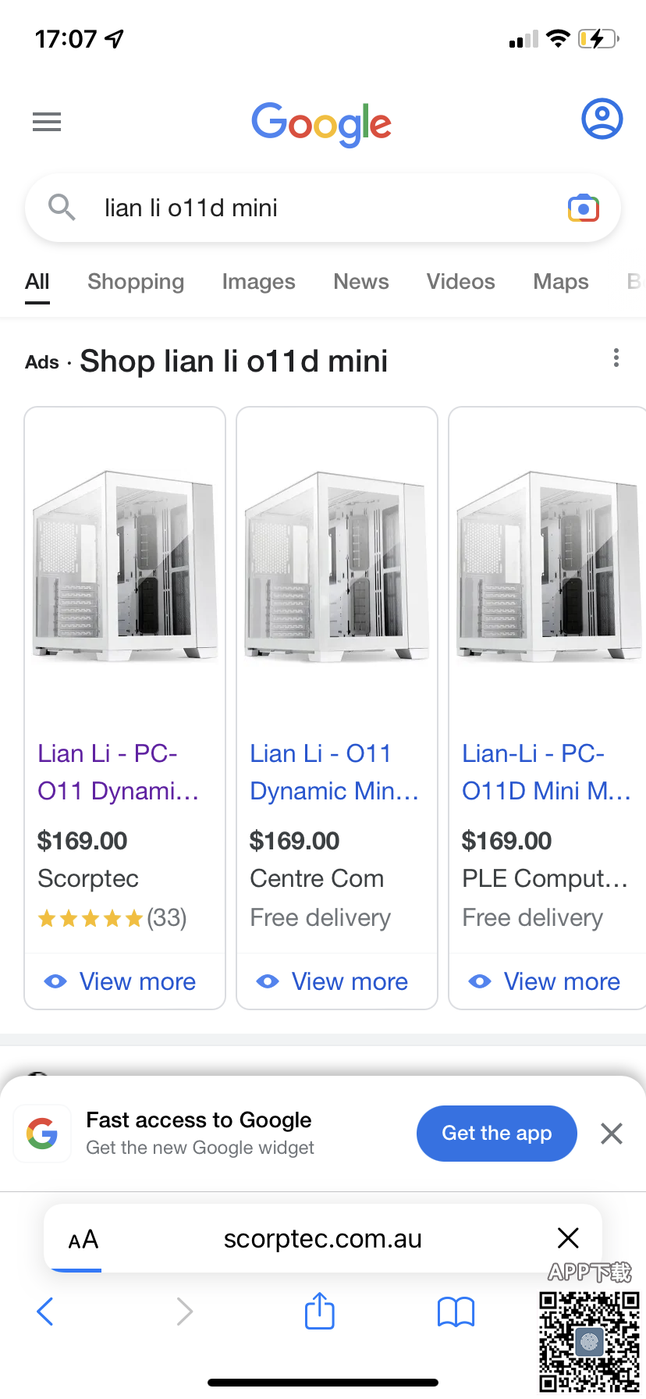View more for Scorptec listing
The height and width of the screenshot is (1399, 646).
125,981
